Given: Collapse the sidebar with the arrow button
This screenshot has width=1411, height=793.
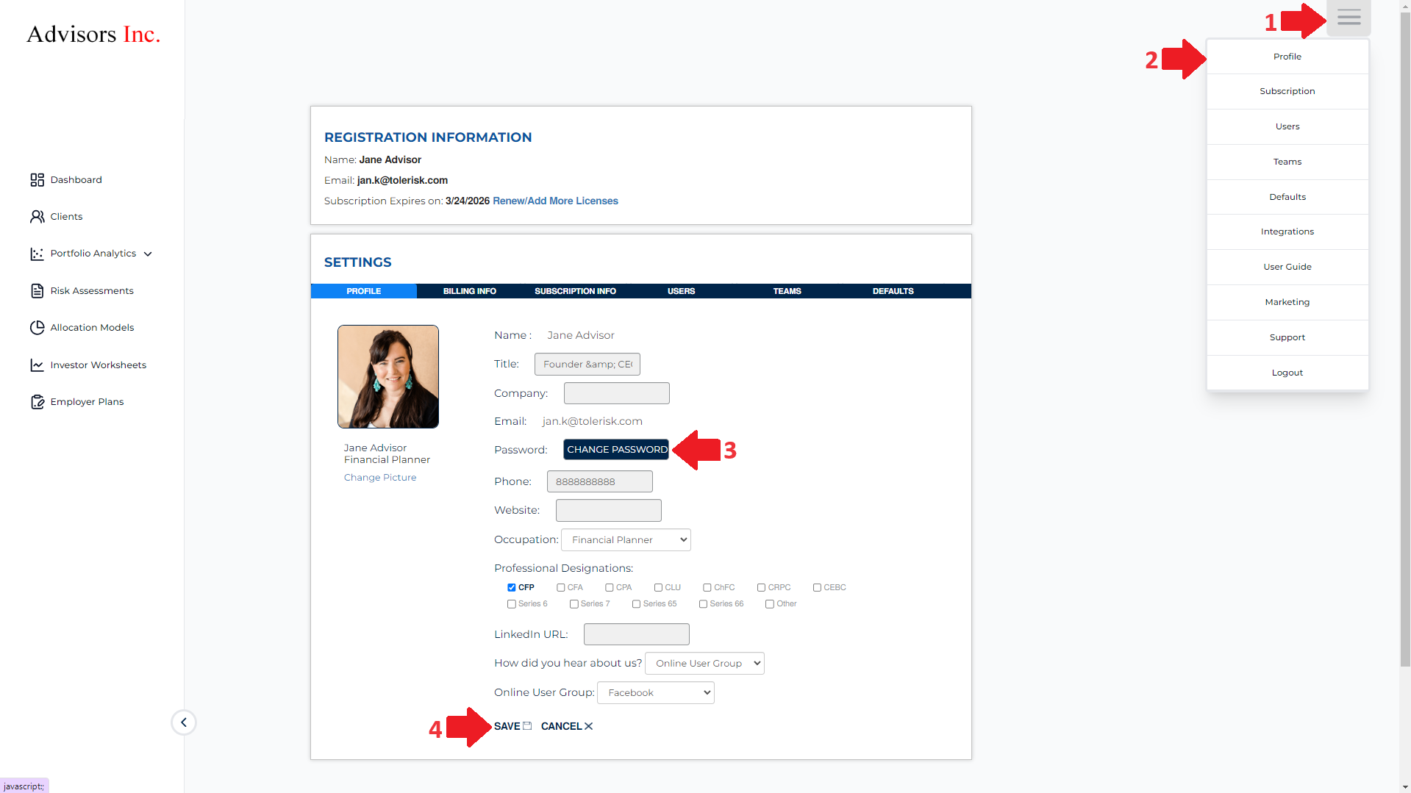Looking at the screenshot, I should pos(184,722).
